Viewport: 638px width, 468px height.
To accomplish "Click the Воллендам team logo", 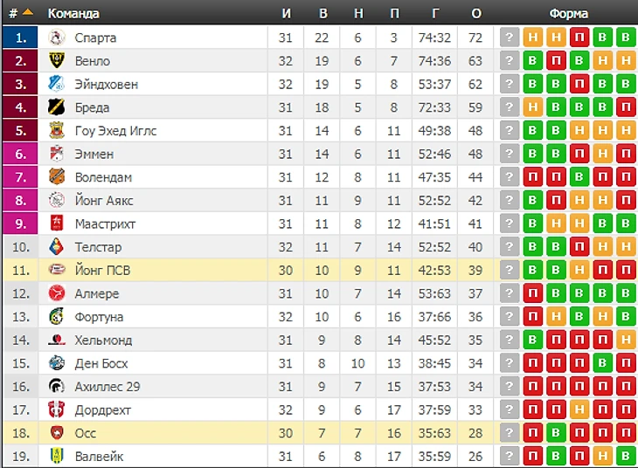I will 57,177.
